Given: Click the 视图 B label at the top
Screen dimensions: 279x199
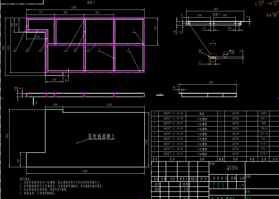Looking at the screenshot, I should tap(91, 3).
